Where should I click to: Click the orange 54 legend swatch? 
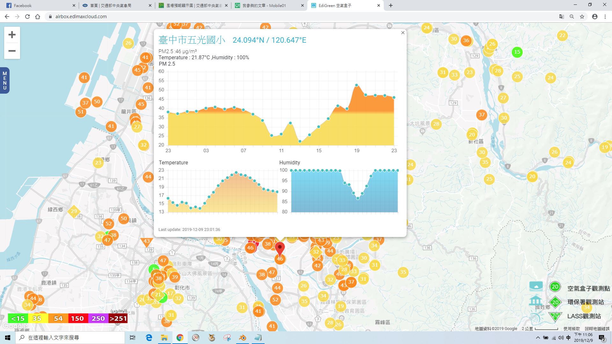point(58,319)
